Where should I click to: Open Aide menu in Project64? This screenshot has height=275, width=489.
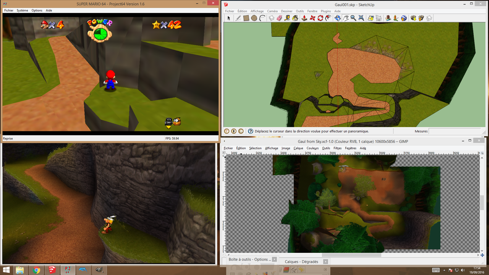point(49,10)
